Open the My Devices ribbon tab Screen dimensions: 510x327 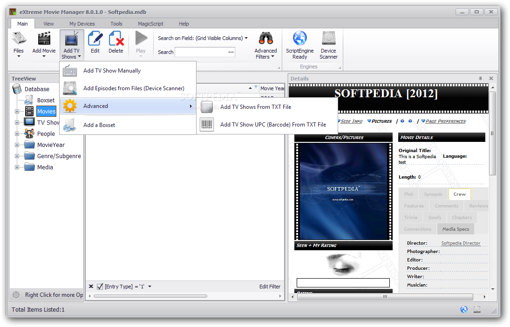82,24
